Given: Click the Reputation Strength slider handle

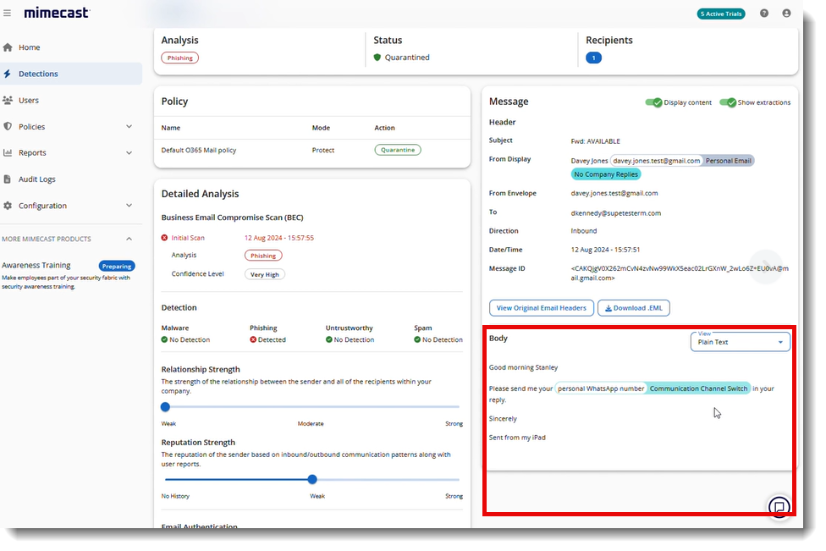Looking at the screenshot, I should pyautogui.click(x=312, y=479).
